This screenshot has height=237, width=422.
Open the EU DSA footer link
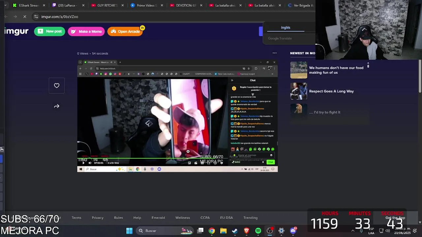pos(226,218)
